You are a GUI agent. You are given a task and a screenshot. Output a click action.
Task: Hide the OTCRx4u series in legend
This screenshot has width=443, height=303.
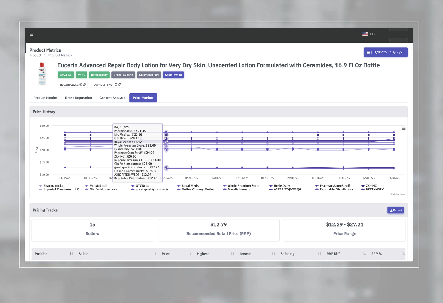[x=140, y=186]
